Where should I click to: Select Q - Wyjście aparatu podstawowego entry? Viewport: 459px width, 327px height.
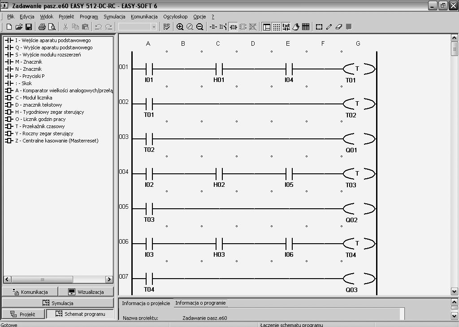tap(48, 47)
